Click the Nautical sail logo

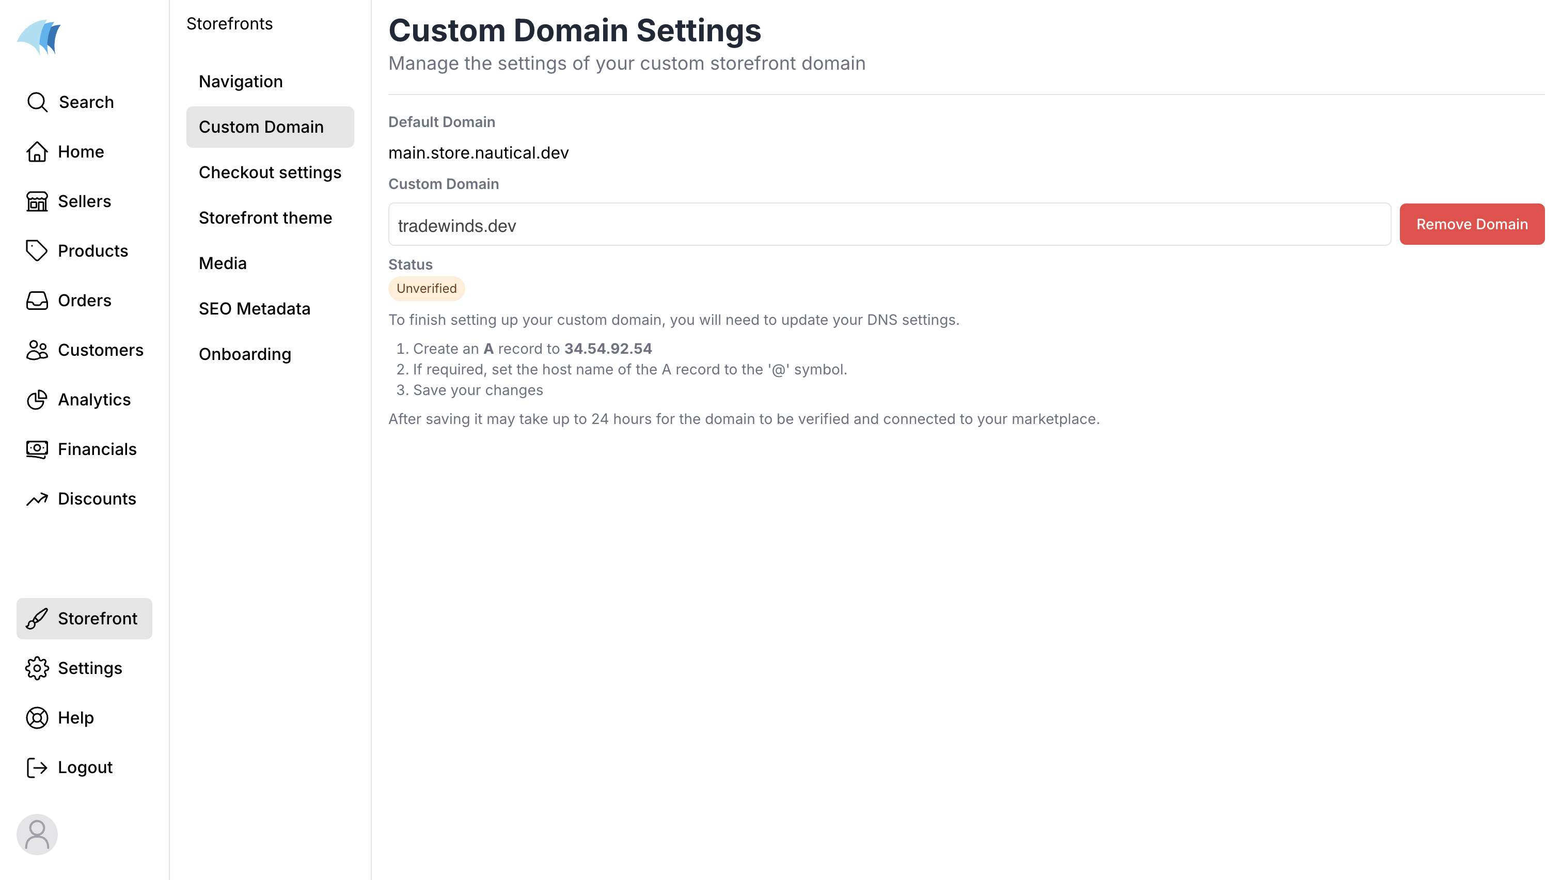[x=39, y=38]
